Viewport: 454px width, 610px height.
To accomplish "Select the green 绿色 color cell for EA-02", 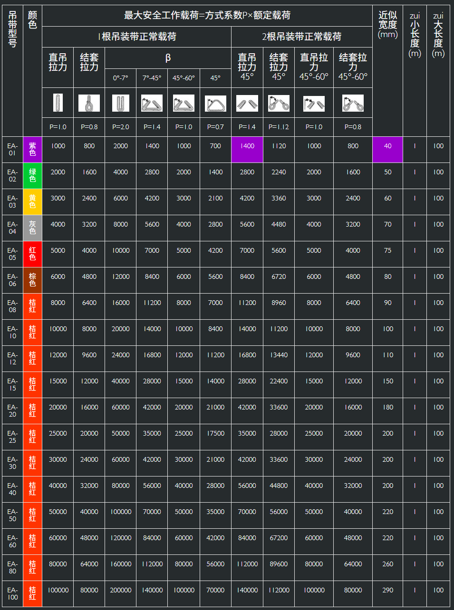I will click(32, 175).
